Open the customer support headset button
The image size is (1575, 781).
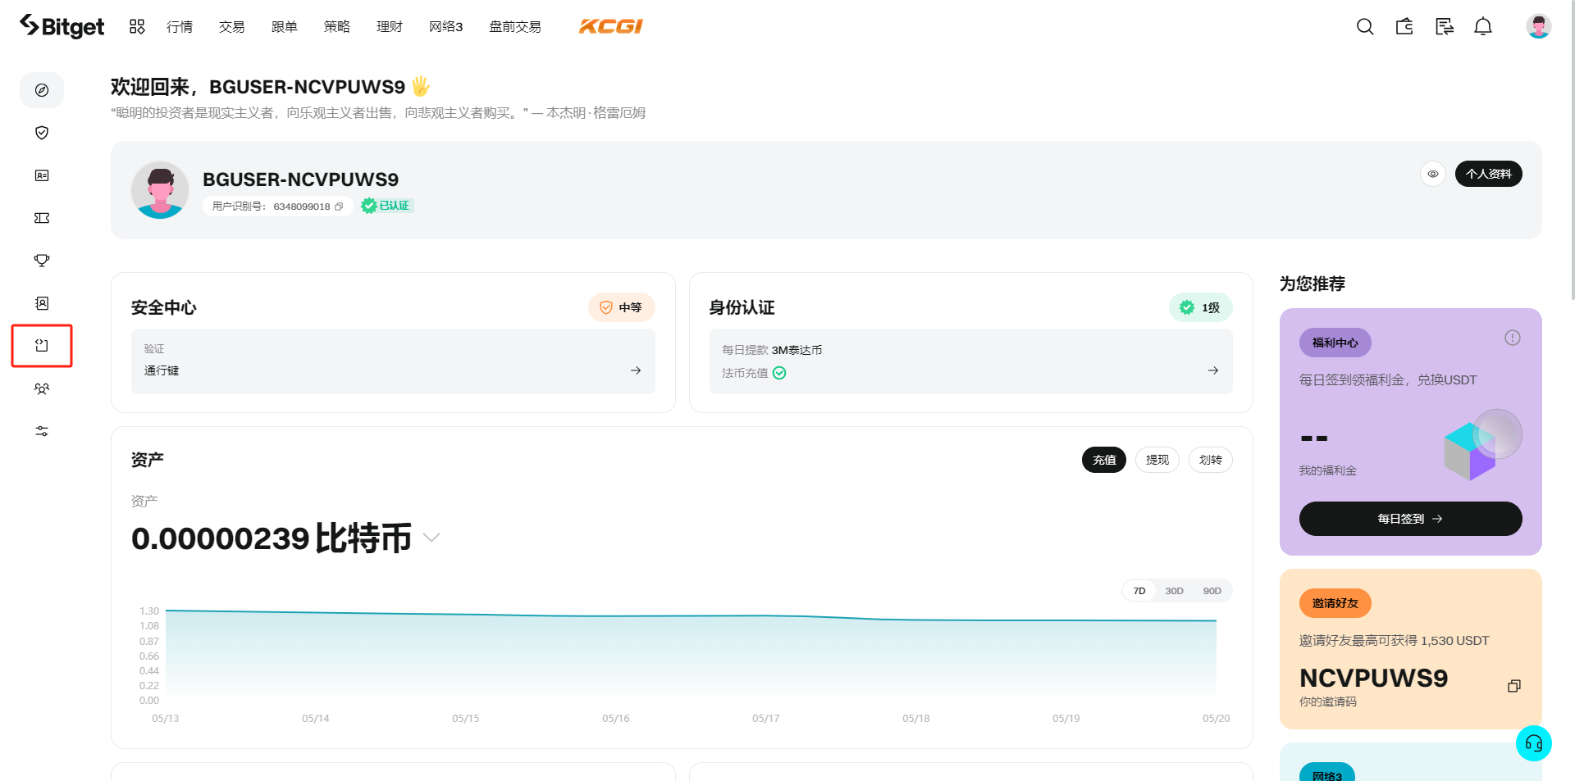[1533, 743]
